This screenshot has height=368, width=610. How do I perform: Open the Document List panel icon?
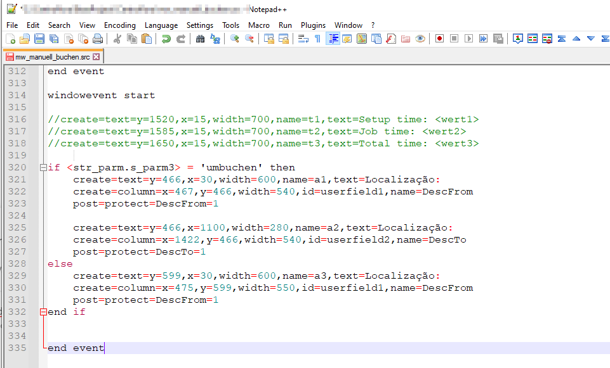coord(376,39)
